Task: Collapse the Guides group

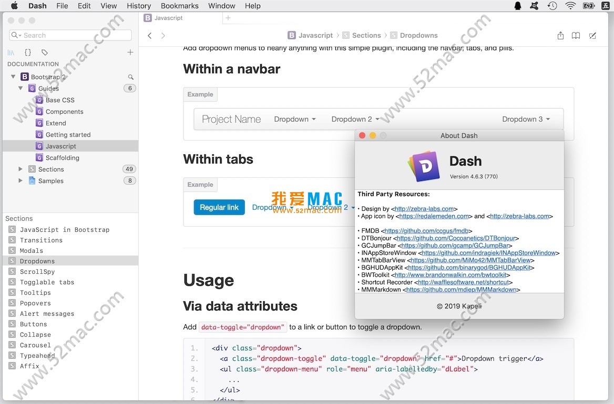Action: click(21, 89)
